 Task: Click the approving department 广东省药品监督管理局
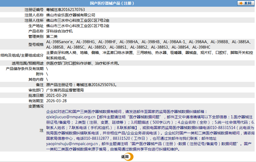point(65,90)
